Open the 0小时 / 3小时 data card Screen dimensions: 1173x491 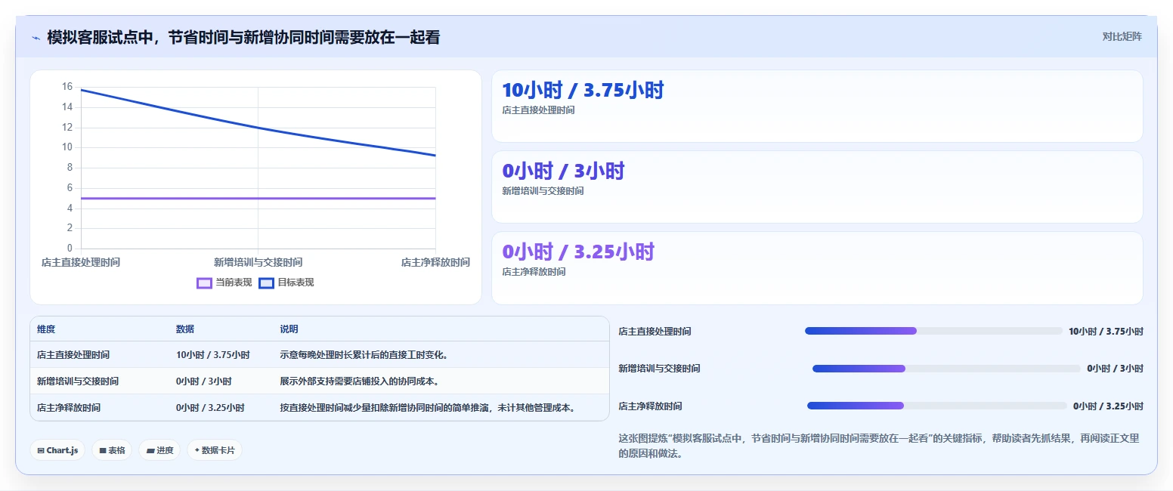[817, 187]
